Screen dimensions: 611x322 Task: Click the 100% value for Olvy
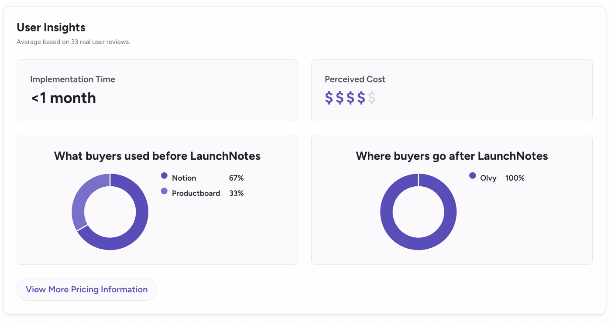515,178
